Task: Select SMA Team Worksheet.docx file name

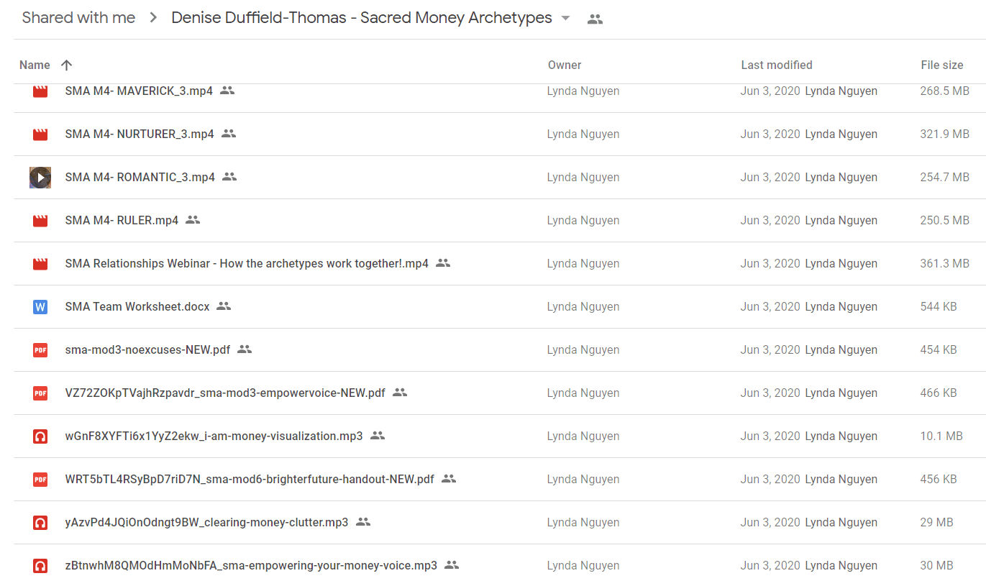Action: (137, 307)
